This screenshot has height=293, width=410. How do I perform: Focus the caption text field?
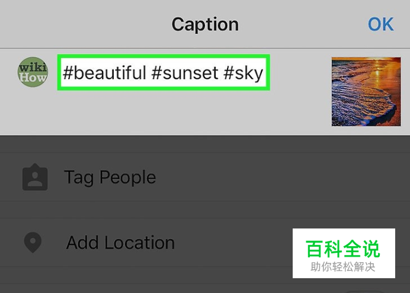[164, 73]
